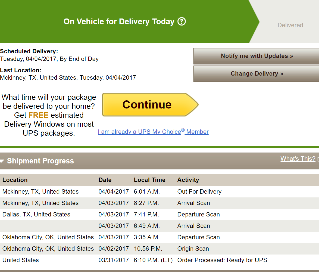This screenshot has width=319, height=276.
Task: Select On Vehicle for Delivery Today status
Action: coord(119,21)
